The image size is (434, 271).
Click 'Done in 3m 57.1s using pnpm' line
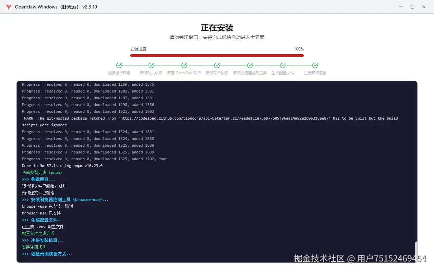(62, 166)
